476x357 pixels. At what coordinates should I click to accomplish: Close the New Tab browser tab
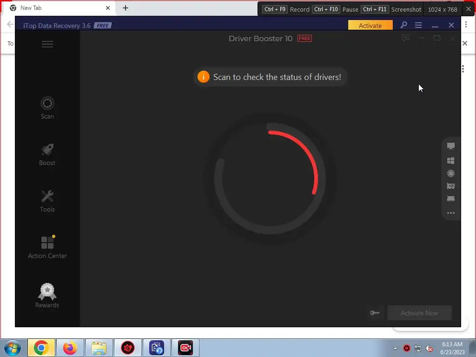click(x=108, y=8)
